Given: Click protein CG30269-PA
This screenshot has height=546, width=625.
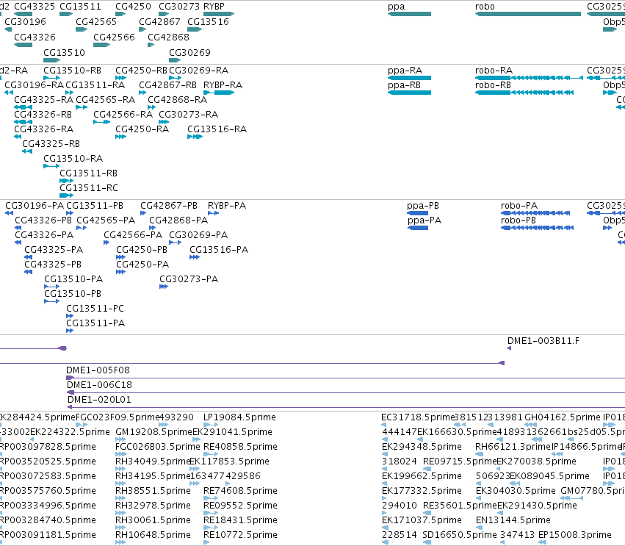Looking at the screenshot, I should [x=175, y=243].
